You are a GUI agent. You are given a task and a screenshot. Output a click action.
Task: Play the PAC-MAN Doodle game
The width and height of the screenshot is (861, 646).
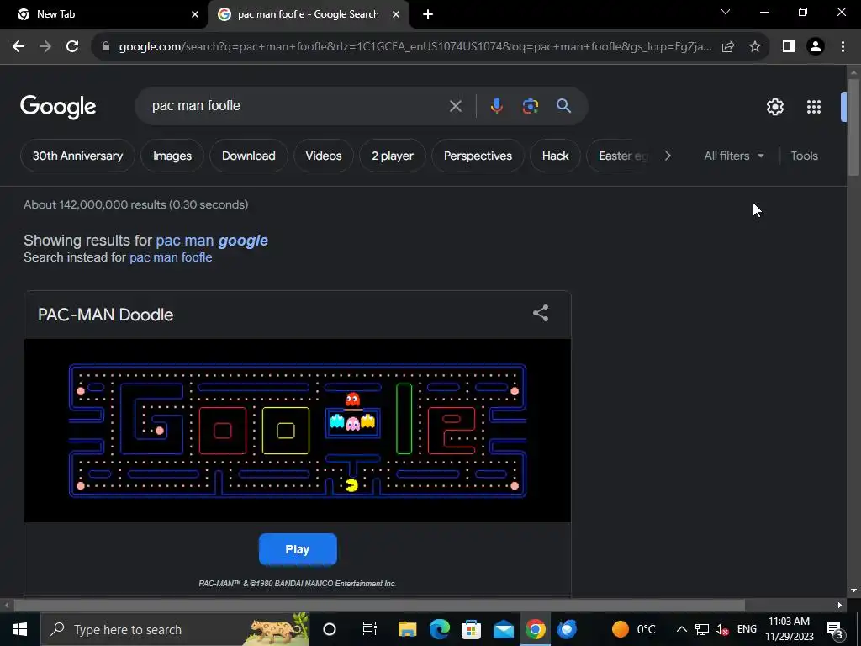(x=298, y=549)
